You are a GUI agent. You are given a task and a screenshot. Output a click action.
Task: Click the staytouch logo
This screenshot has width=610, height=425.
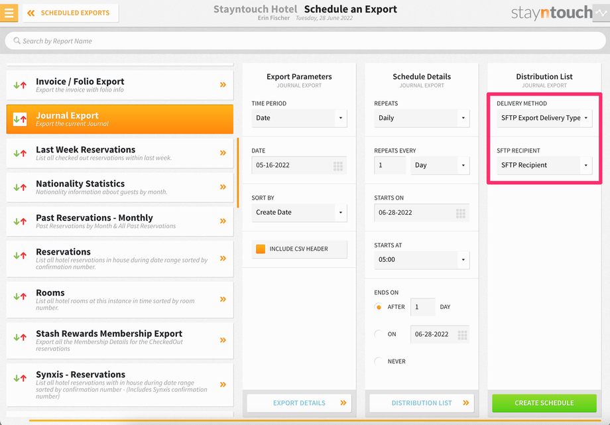(552, 13)
